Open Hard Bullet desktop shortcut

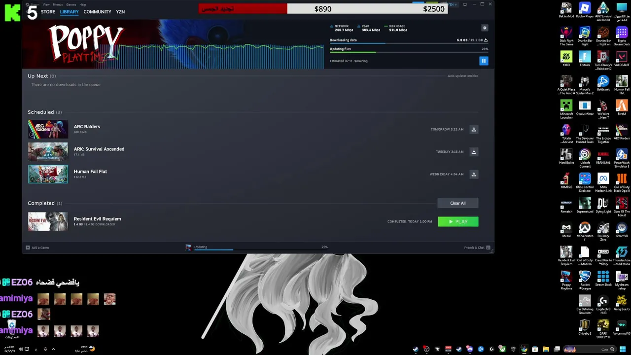point(566,156)
